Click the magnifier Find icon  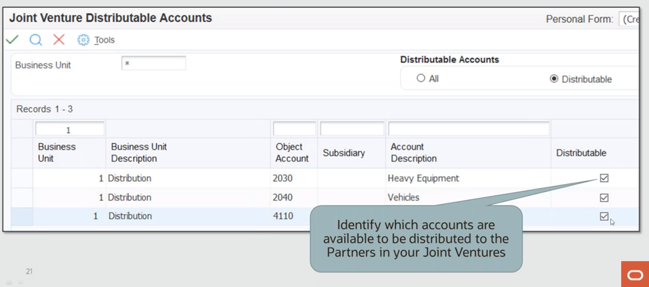(x=35, y=40)
